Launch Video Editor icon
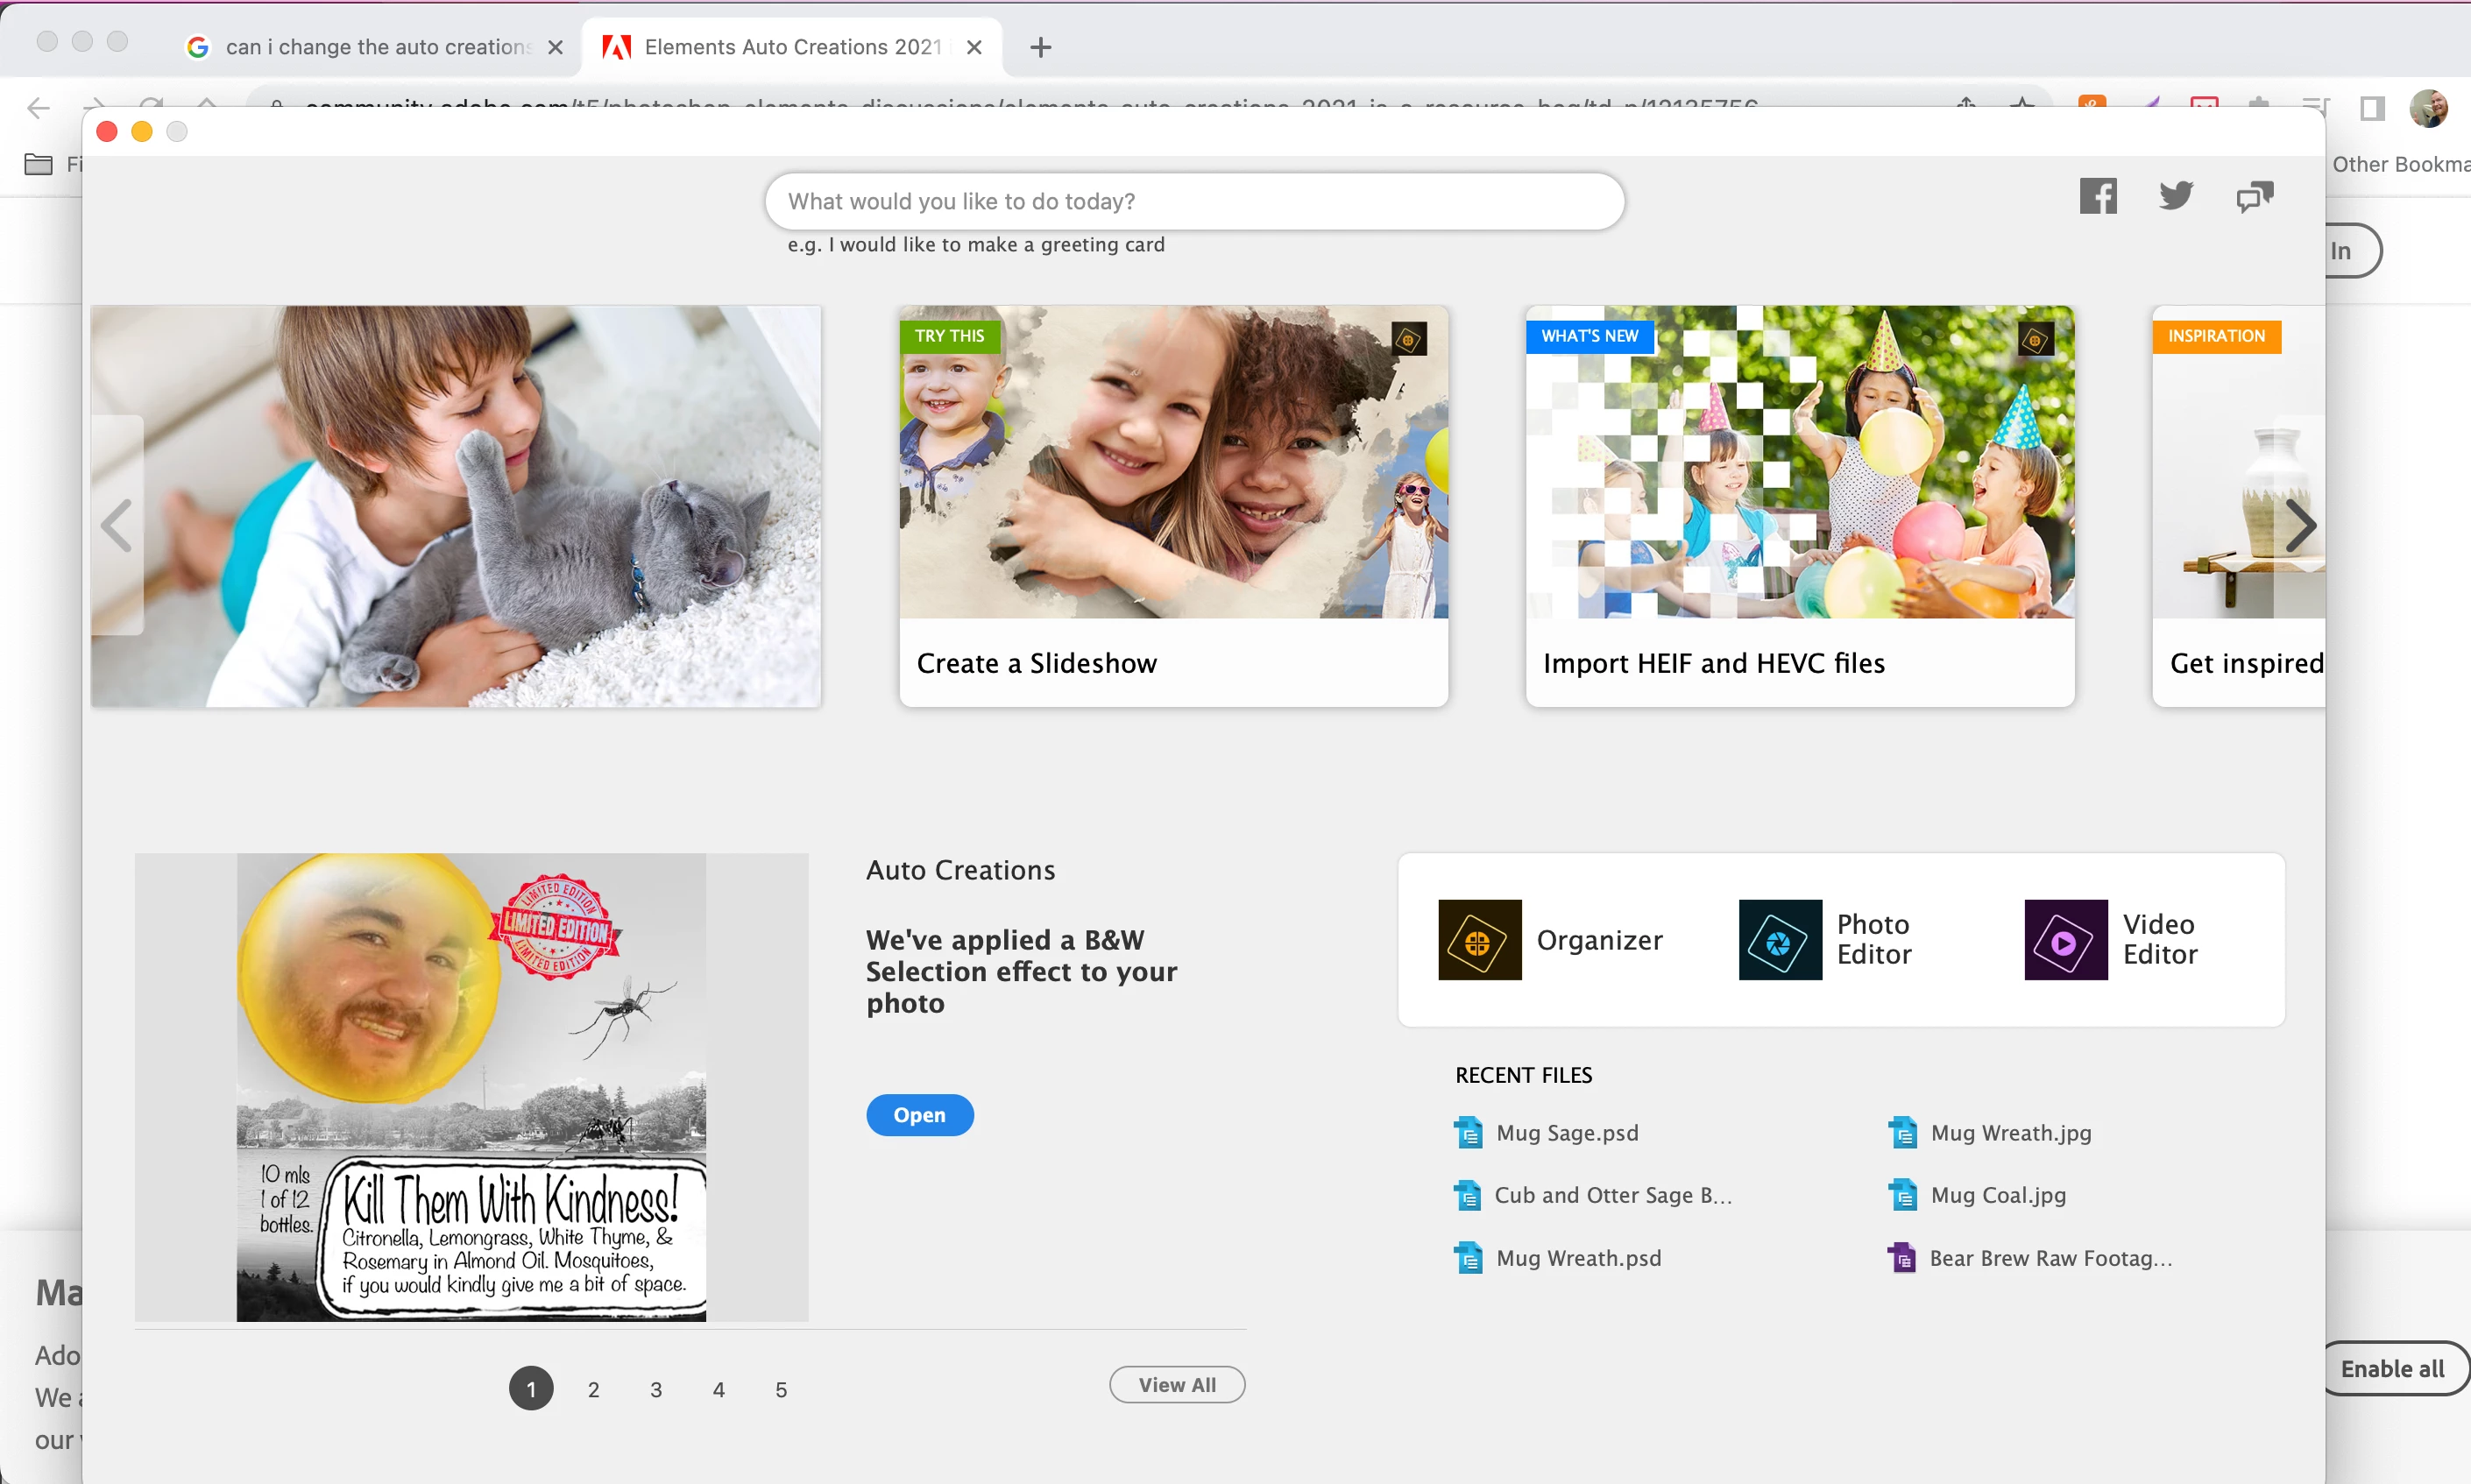Image resolution: width=2471 pixels, height=1484 pixels. point(2065,939)
